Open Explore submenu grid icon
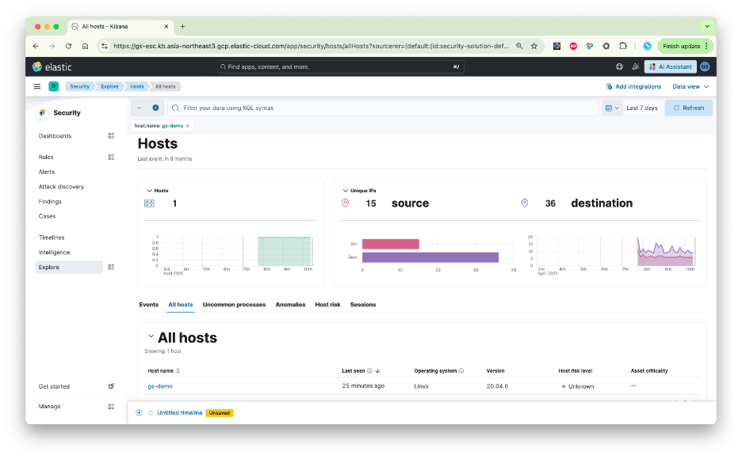Screen dimensions: 742x459 coord(111,267)
